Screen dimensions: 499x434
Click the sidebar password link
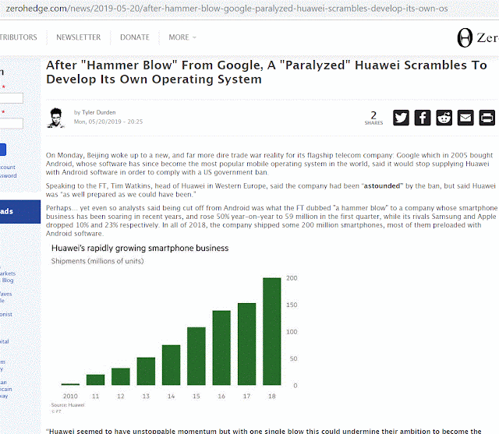[9, 175]
